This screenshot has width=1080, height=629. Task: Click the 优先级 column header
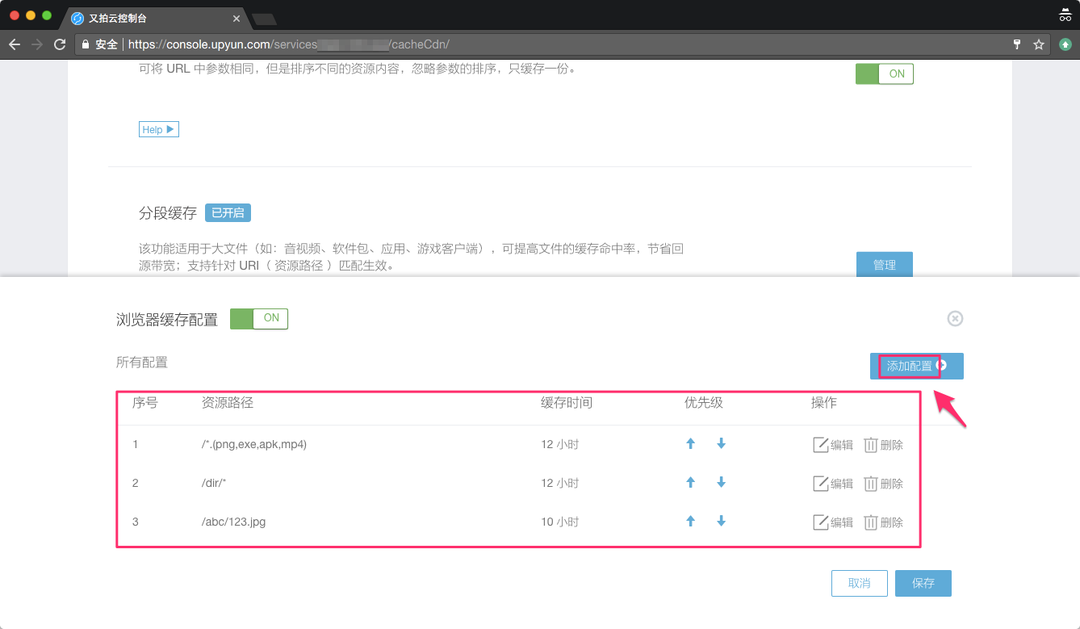(704, 402)
